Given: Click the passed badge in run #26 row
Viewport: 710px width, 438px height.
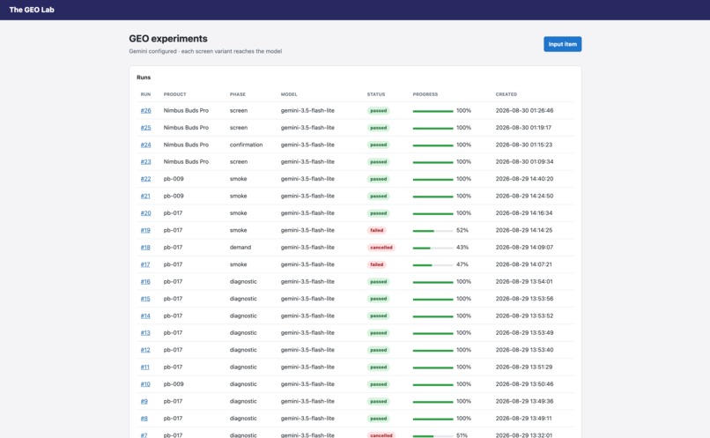Looking at the screenshot, I should (x=378, y=110).
